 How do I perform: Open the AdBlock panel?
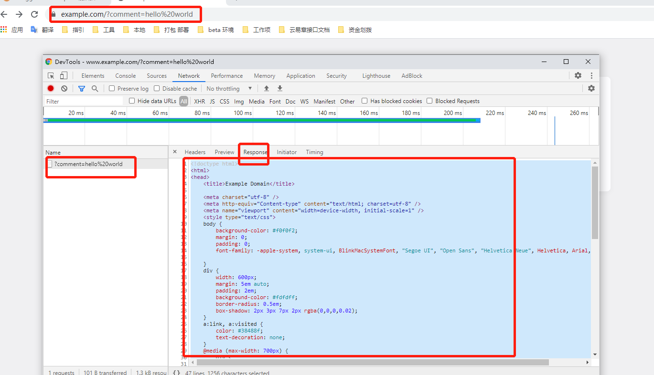coord(412,75)
